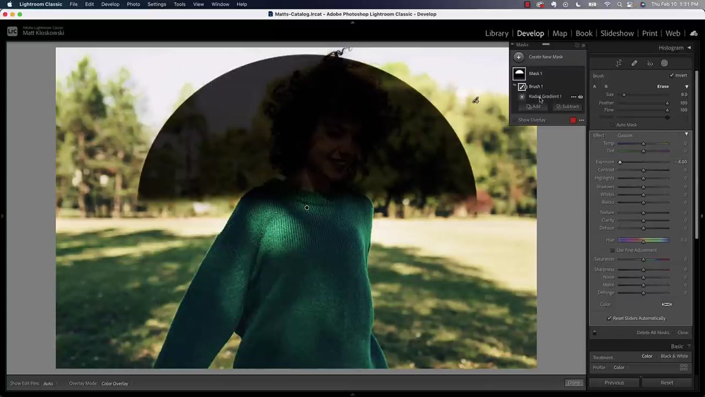The height and width of the screenshot is (397, 705).
Task: Open the Settings menu
Action: click(157, 4)
